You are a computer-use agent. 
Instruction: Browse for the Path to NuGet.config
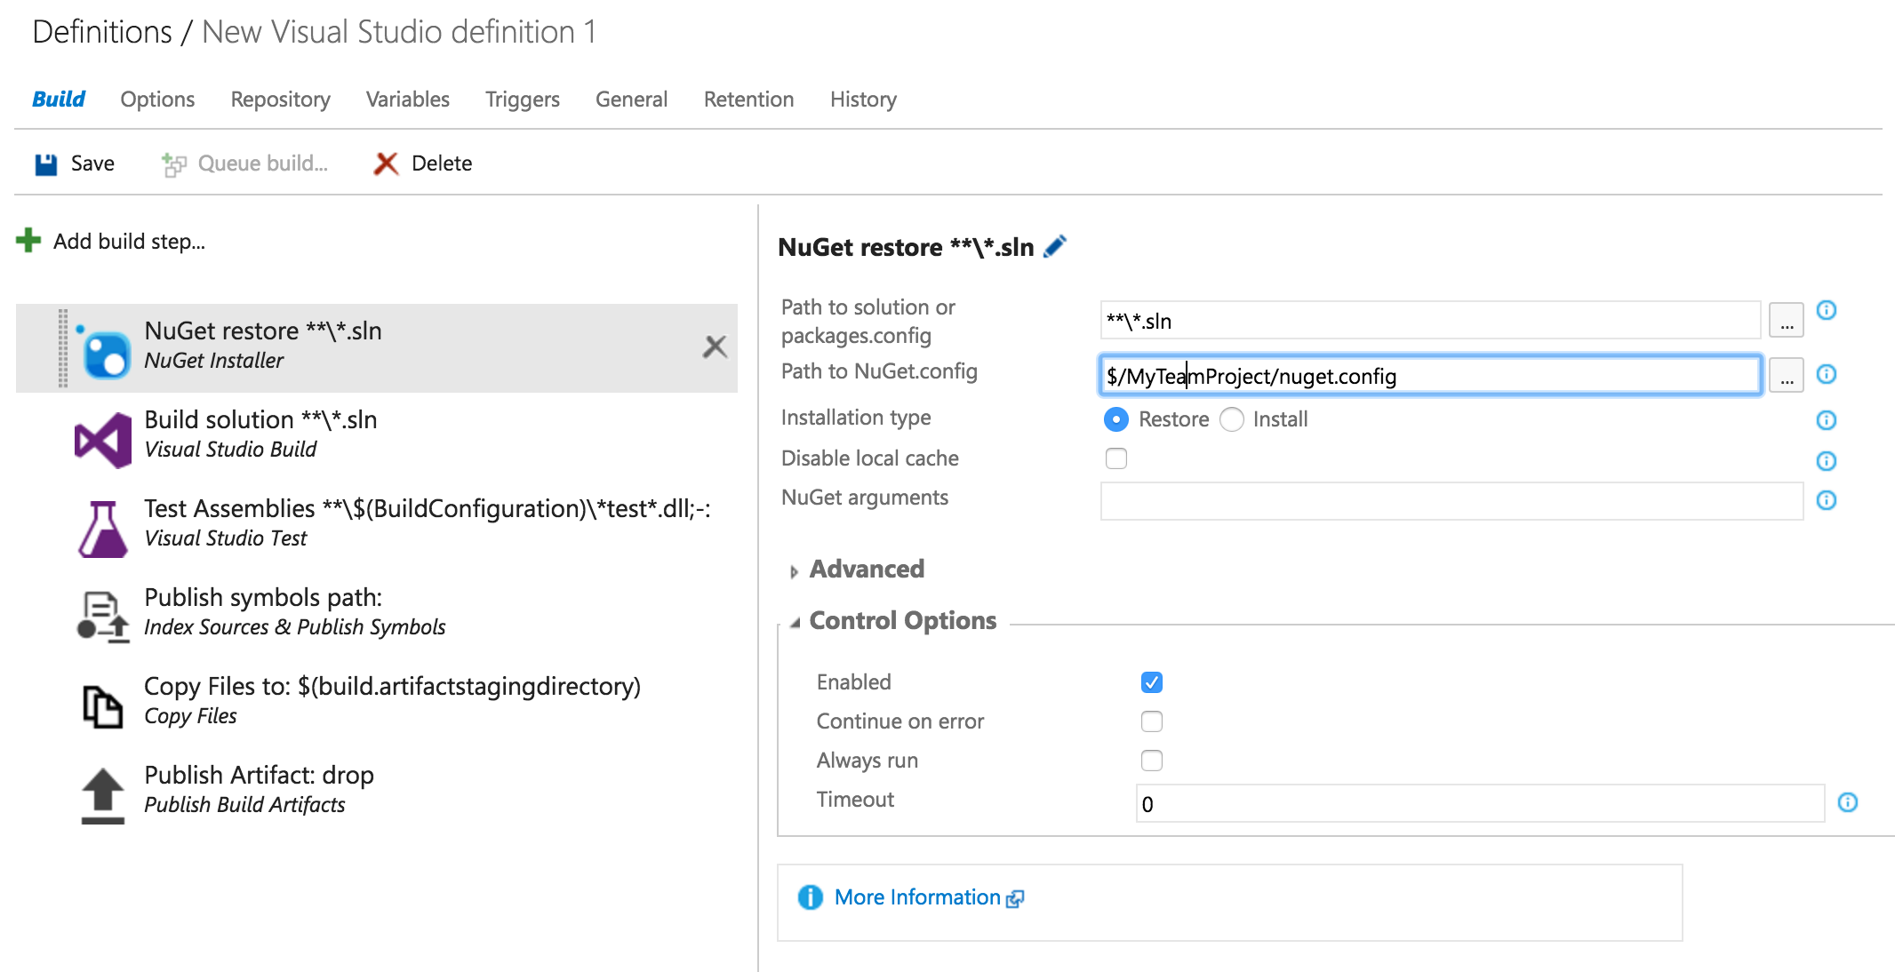(1786, 377)
